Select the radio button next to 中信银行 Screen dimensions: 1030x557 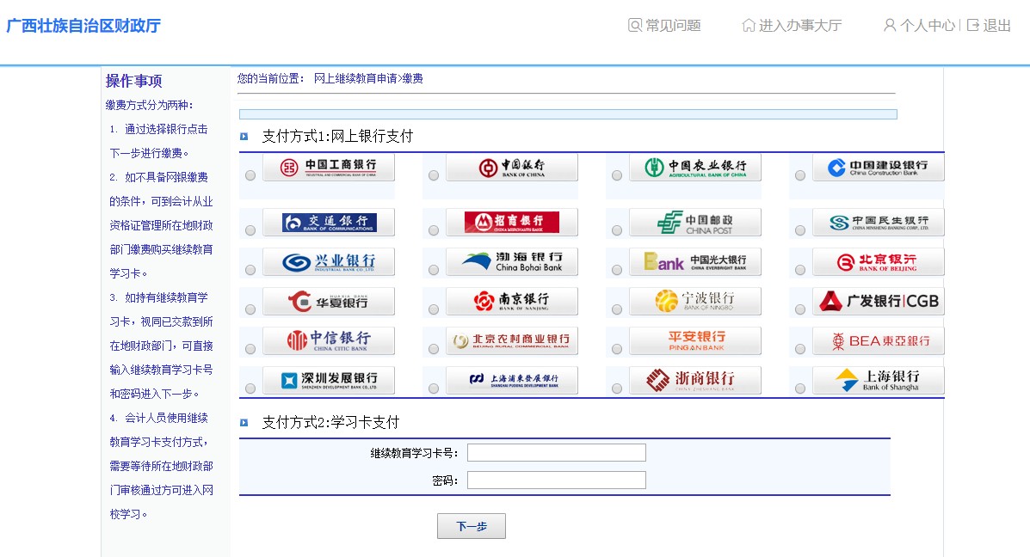[x=250, y=347]
